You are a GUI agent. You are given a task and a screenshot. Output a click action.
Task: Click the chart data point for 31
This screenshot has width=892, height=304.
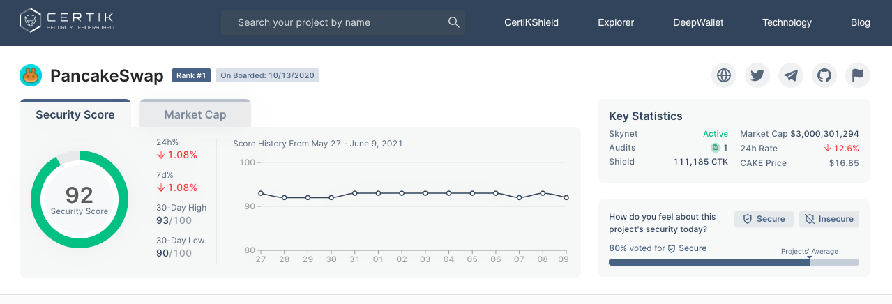355,193
